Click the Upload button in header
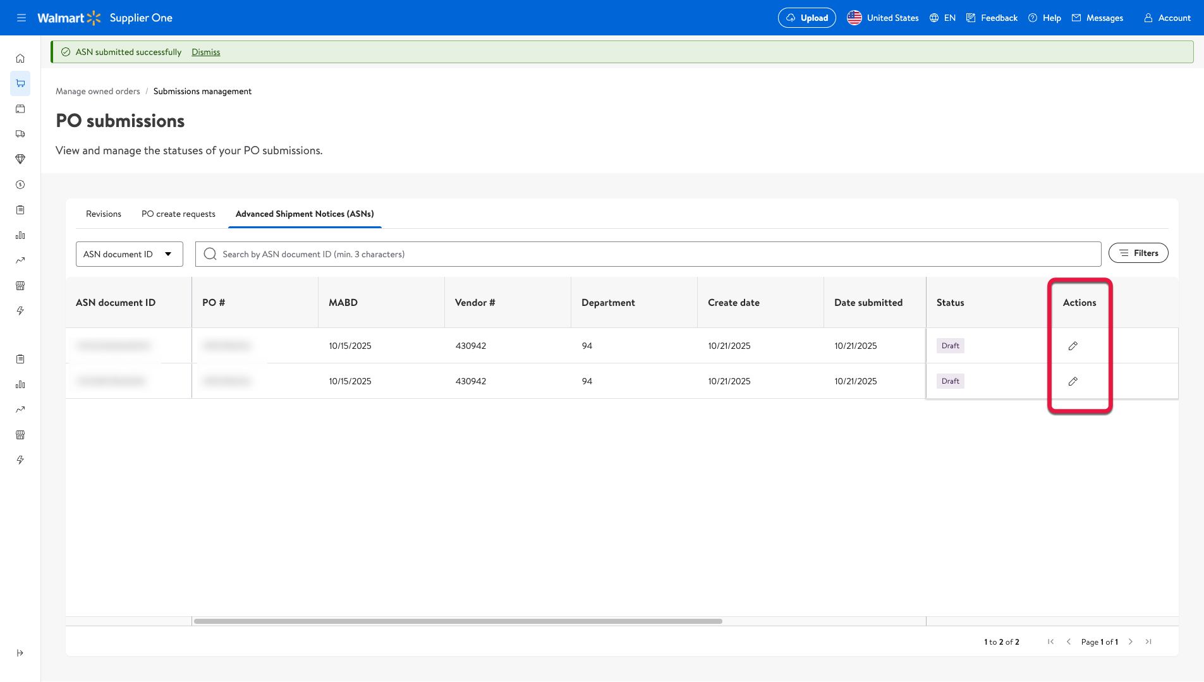The width and height of the screenshot is (1204, 682). tap(806, 18)
